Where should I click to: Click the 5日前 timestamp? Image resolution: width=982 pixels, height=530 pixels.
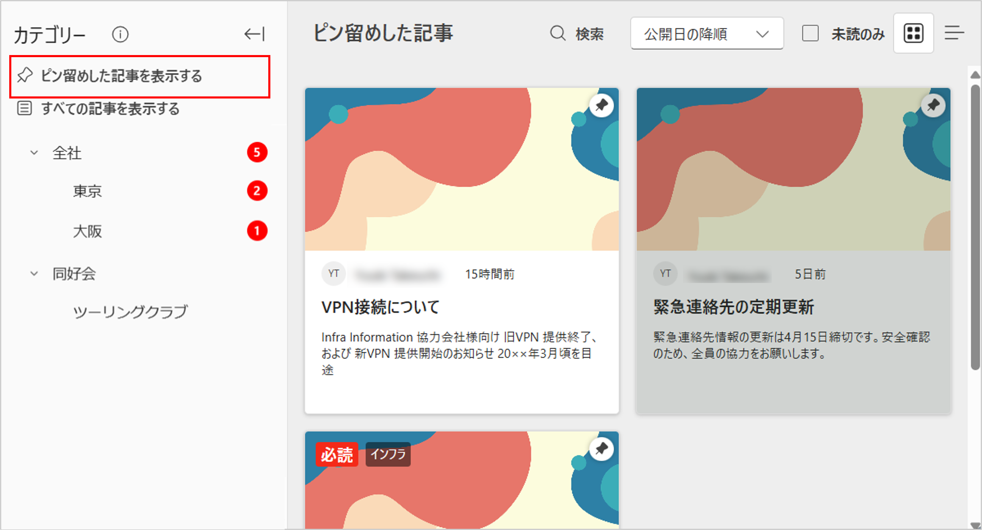coord(810,274)
